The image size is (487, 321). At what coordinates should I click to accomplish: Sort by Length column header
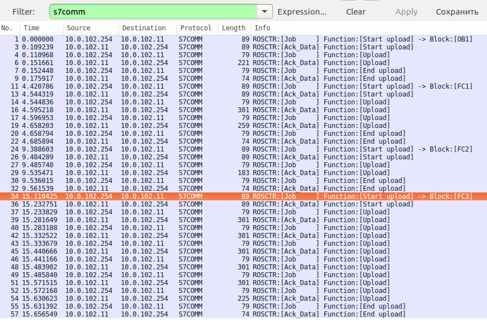[234, 28]
